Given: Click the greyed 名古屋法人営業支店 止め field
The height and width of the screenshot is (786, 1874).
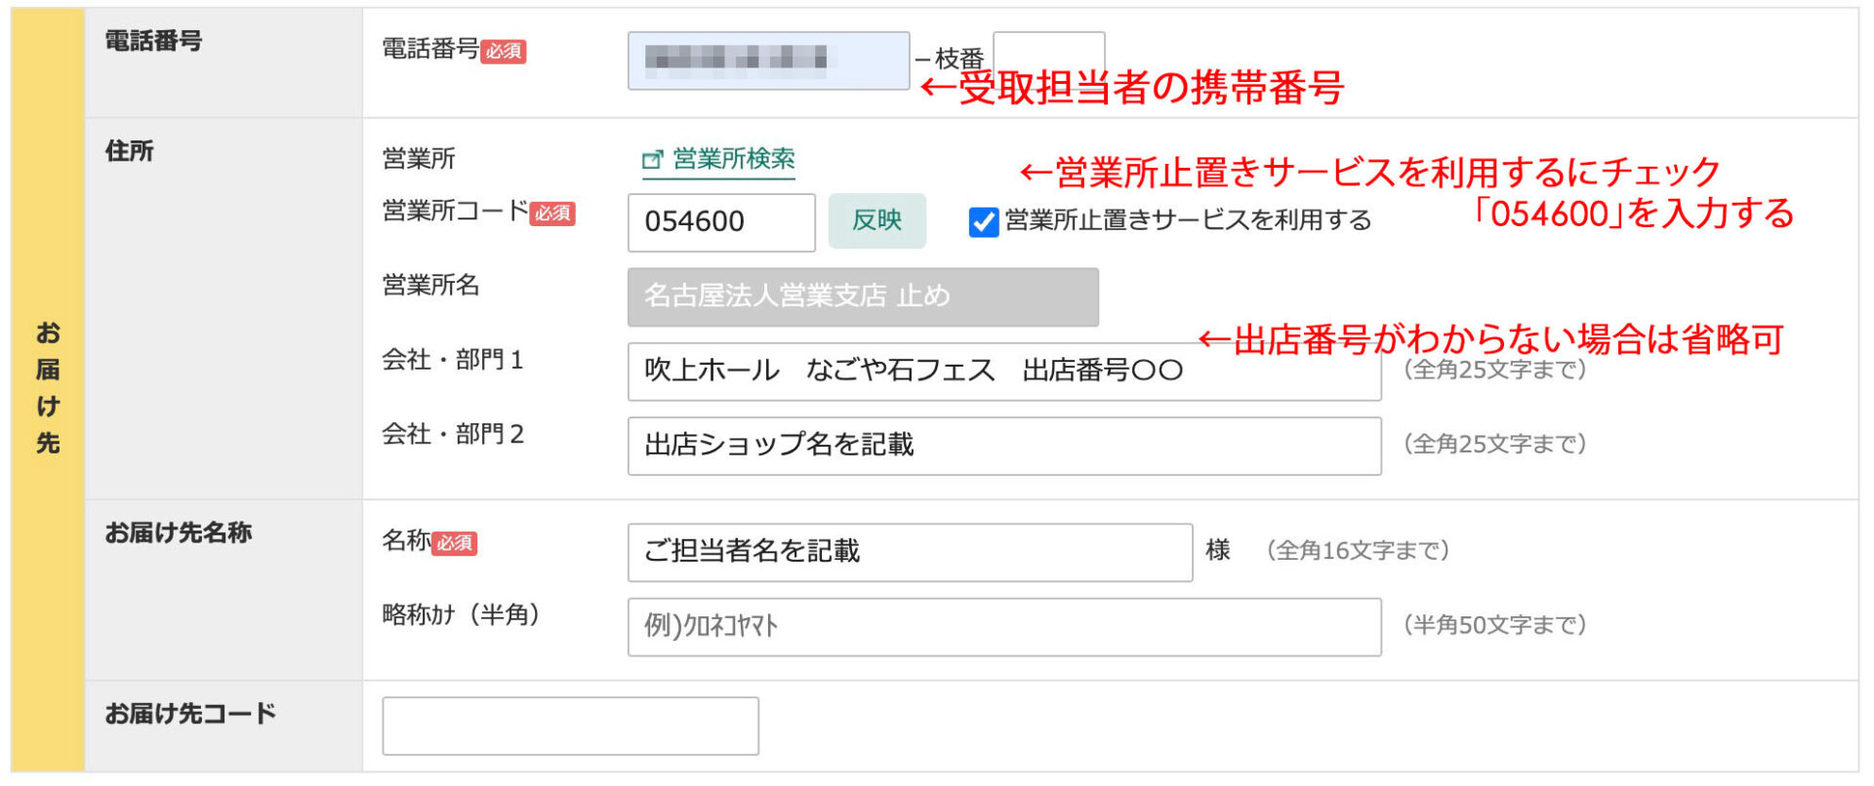Looking at the screenshot, I should pos(863,296).
